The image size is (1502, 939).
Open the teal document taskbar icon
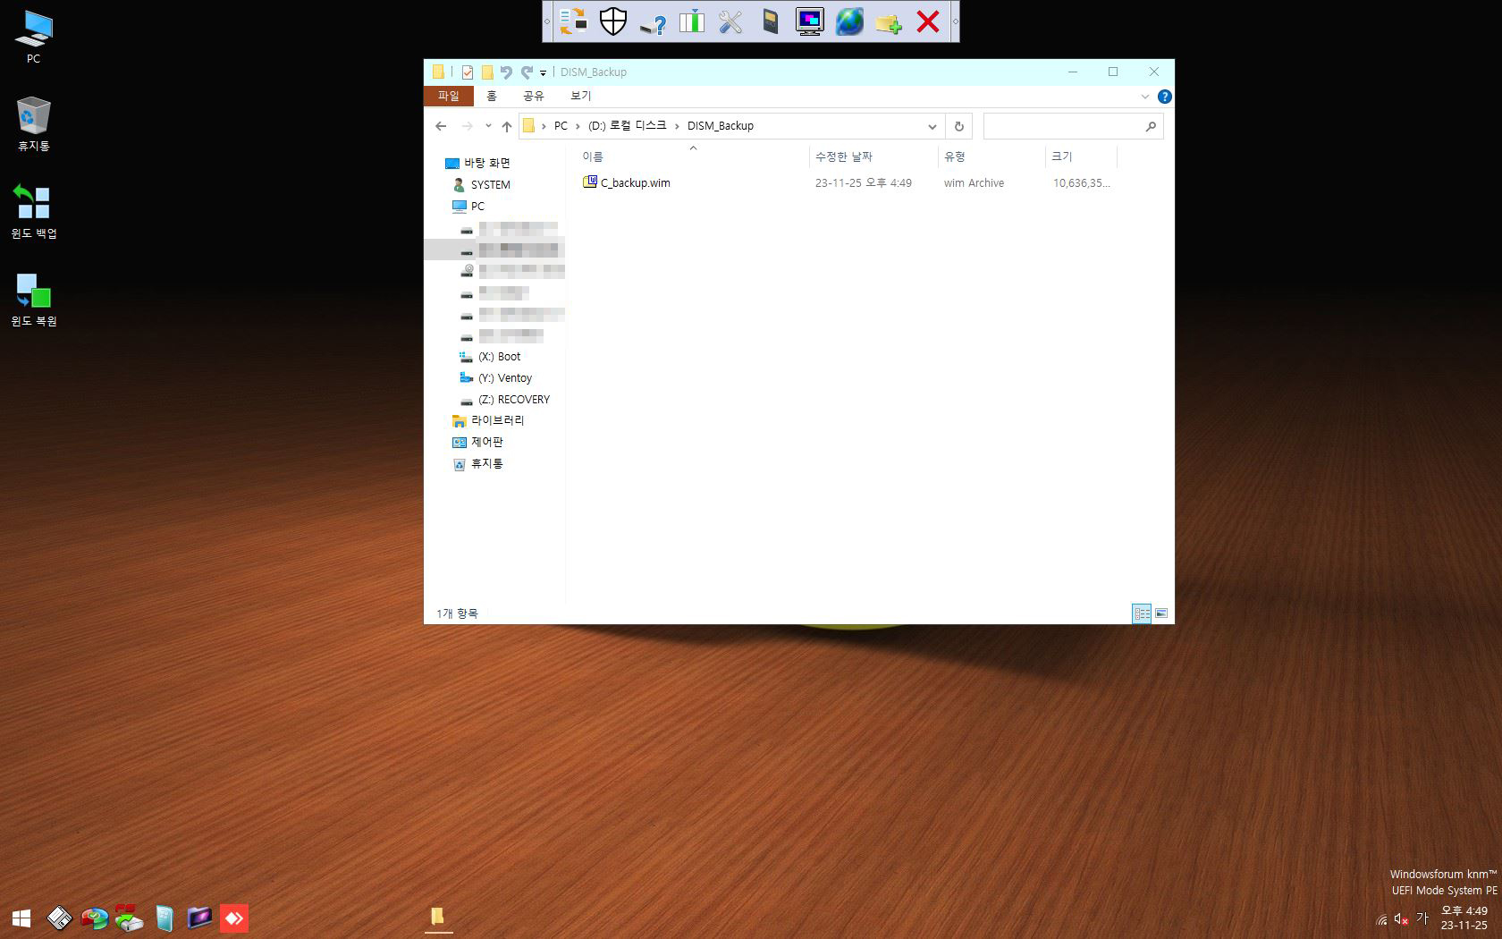(x=165, y=918)
